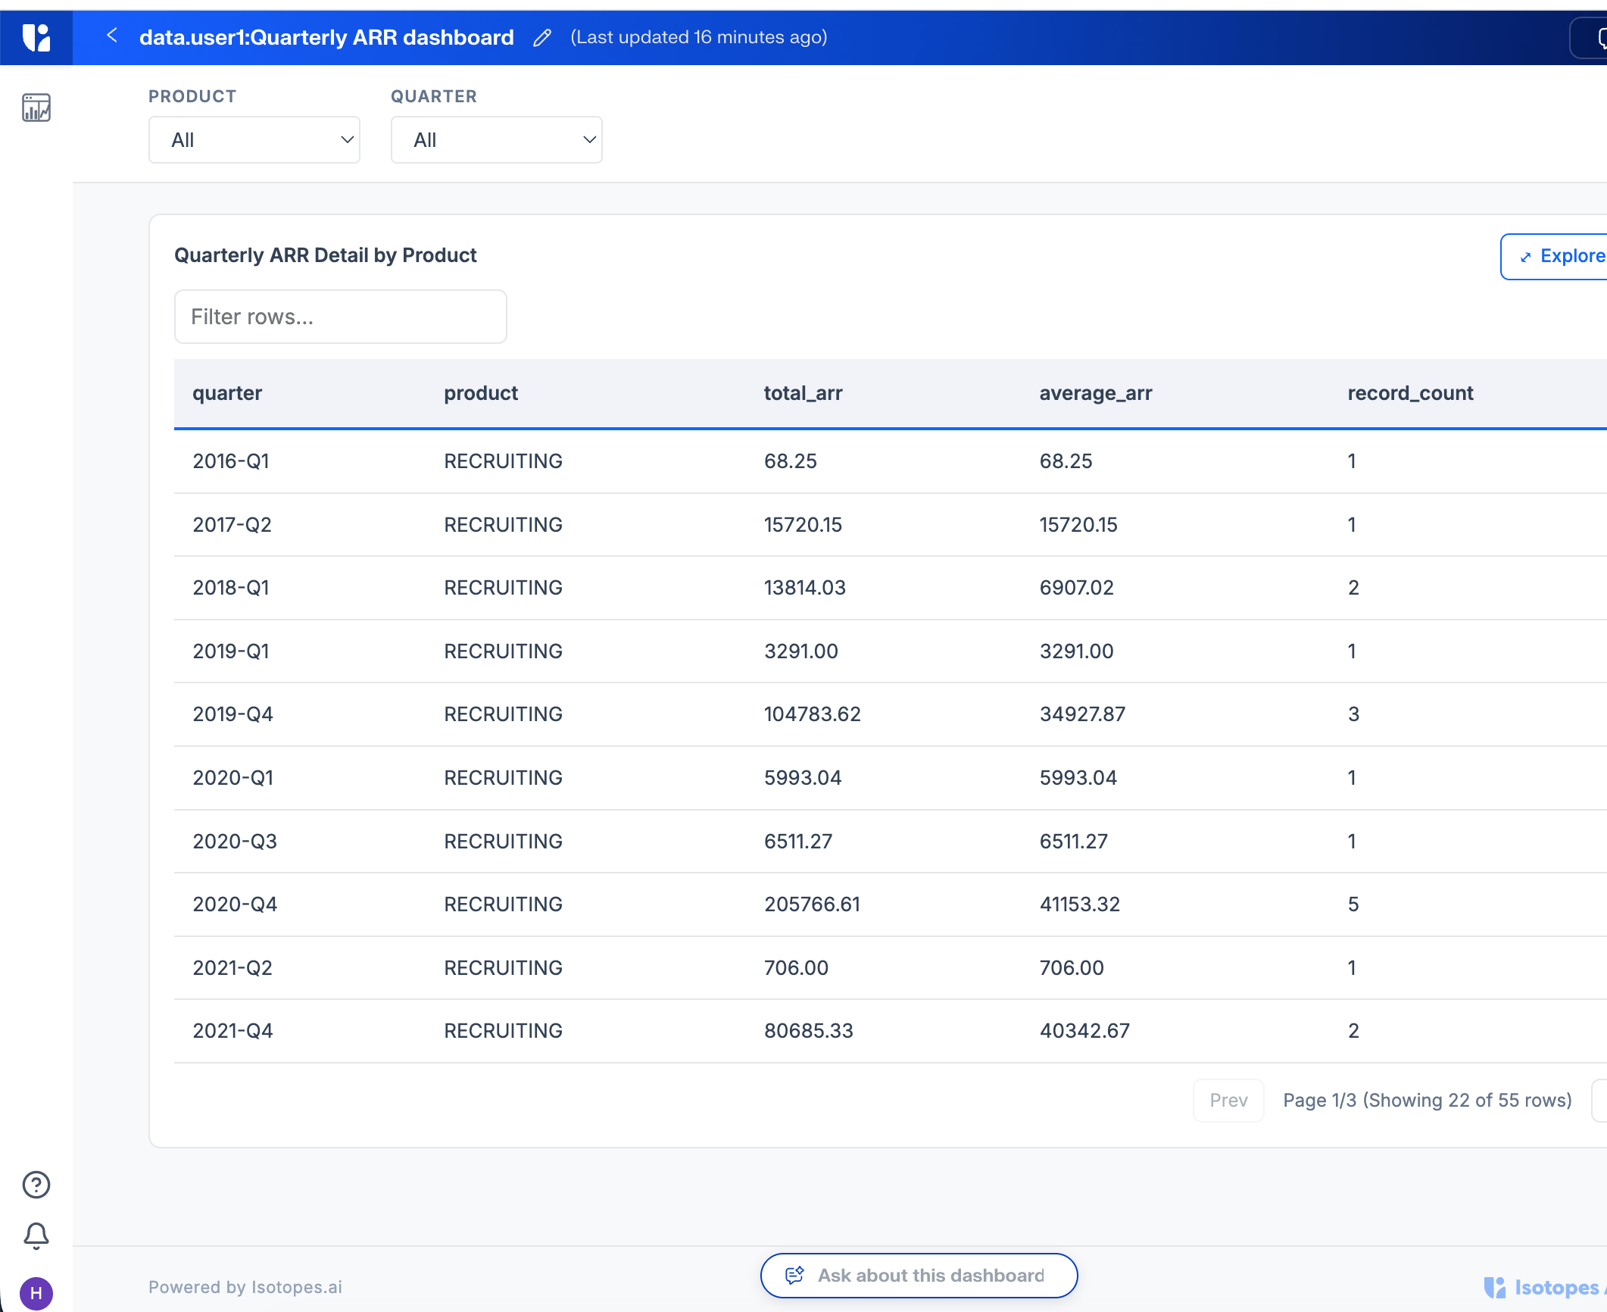Sort by the total_arr column header
1607x1312 pixels.
(x=803, y=393)
